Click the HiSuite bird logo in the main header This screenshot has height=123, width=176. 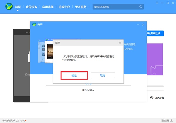[9, 6]
